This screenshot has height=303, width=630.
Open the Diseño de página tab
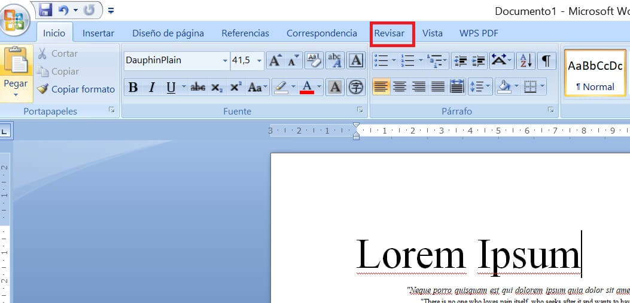(168, 33)
